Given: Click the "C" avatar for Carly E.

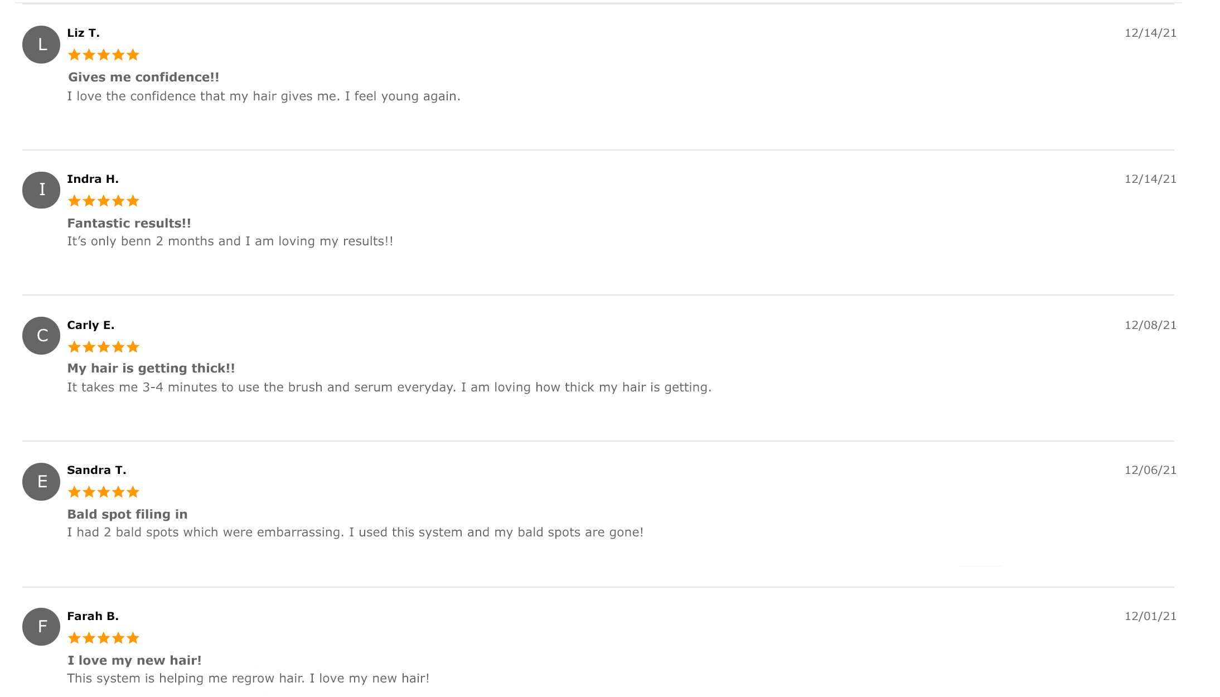Looking at the screenshot, I should [41, 336].
